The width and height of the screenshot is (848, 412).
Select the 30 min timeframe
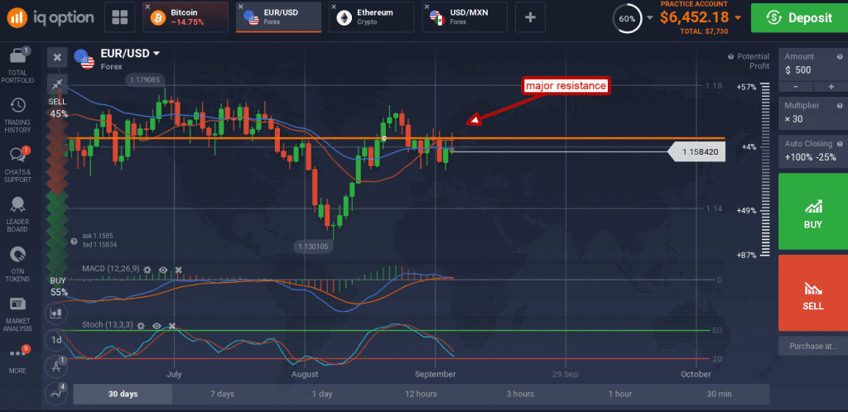coord(720,394)
